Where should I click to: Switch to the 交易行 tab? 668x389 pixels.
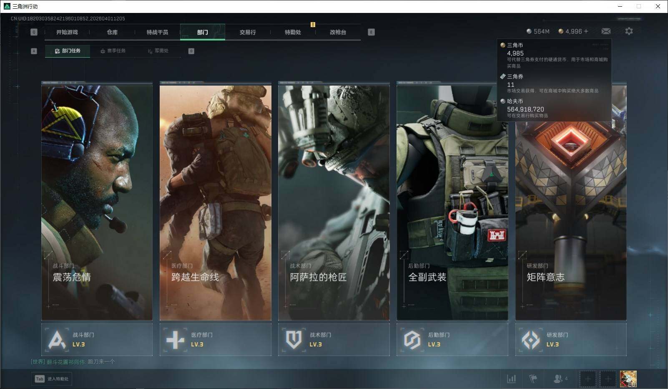248,32
